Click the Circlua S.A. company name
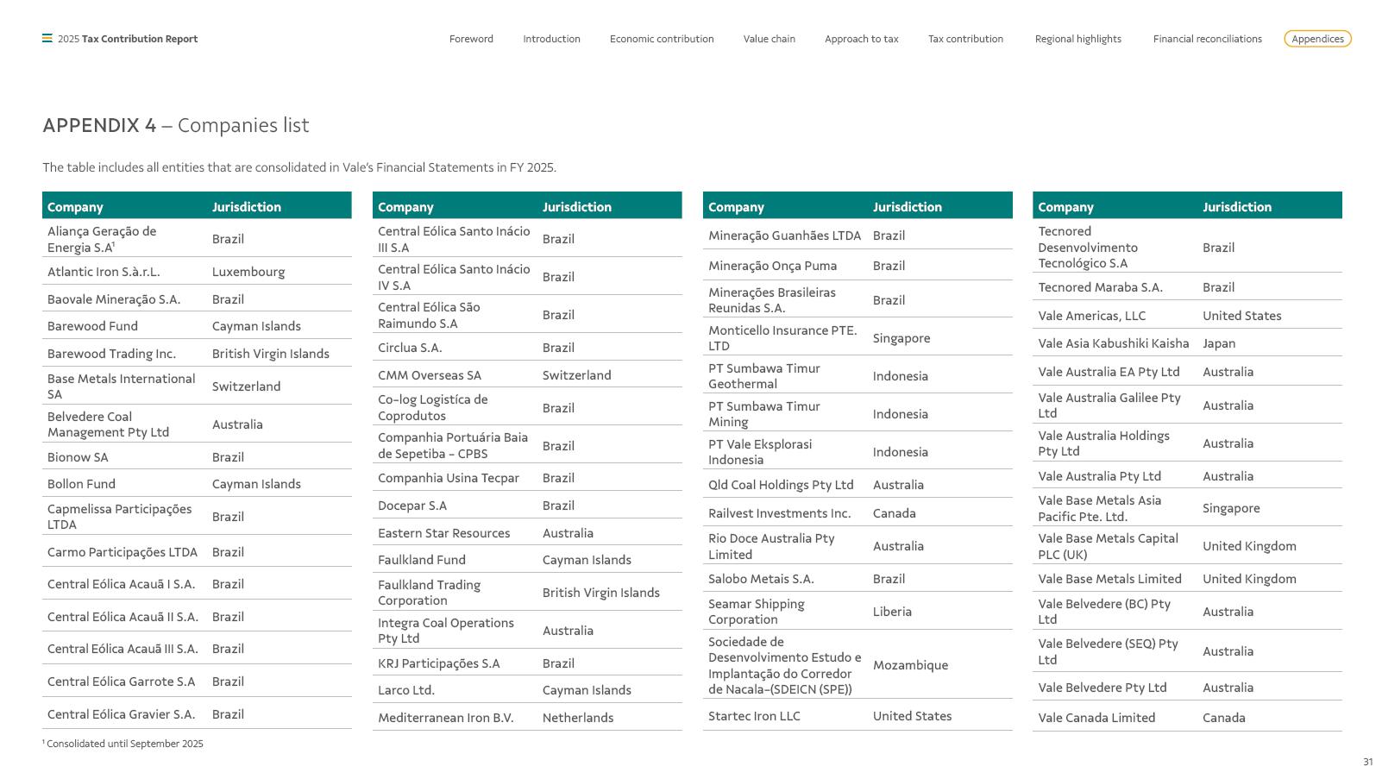 click(x=410, y=348)
